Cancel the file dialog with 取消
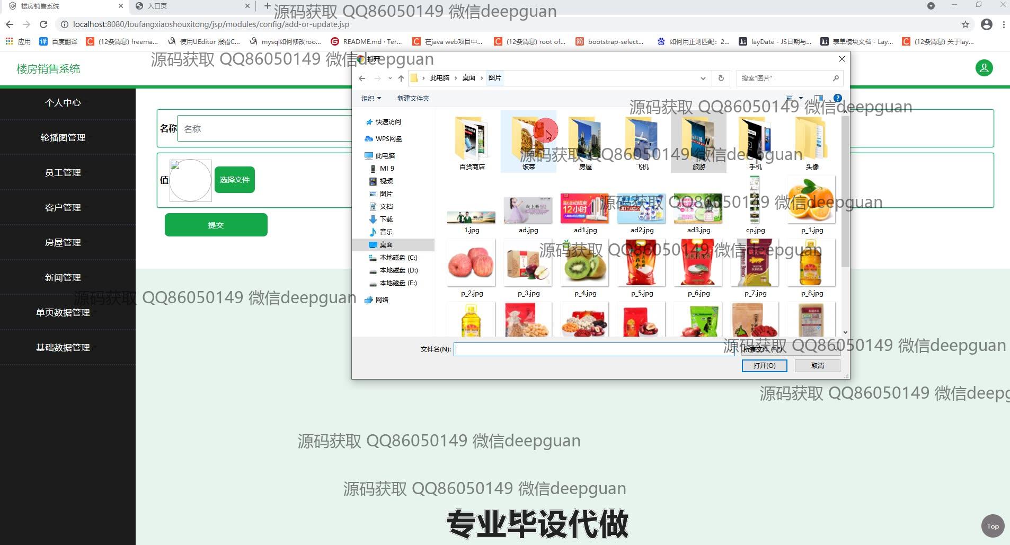The height and width of the screenshot is (545, 1010). (817, 366)
